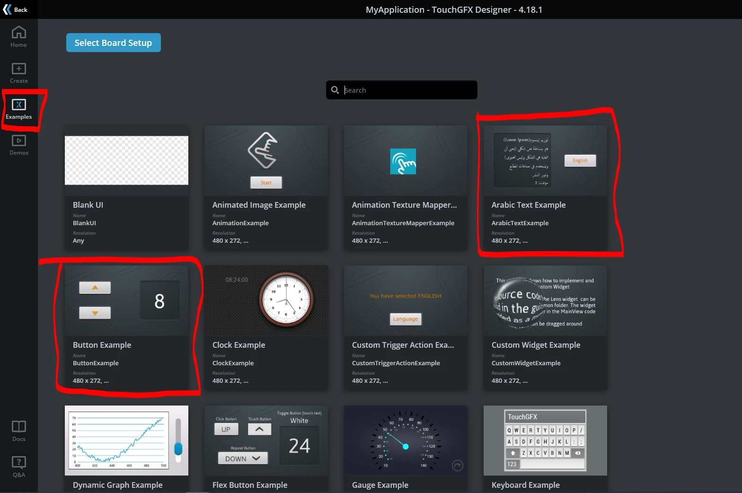
Task: Select the Clock Example thumbnail
Action: (266, 300)
